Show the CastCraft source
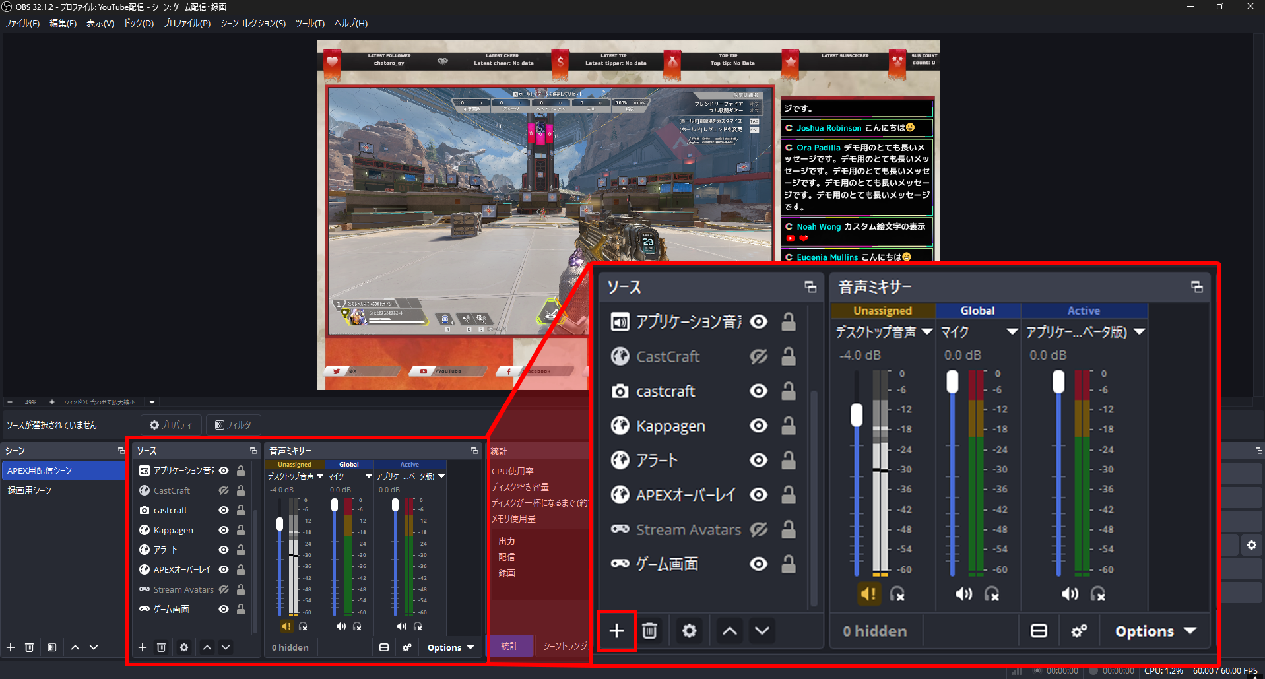The width and height of the screenshot is (1265, 679). click(x=224, y=490)
